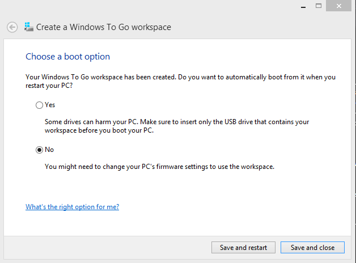
Task: Click the Save and close button
Action: click(313, 247)
